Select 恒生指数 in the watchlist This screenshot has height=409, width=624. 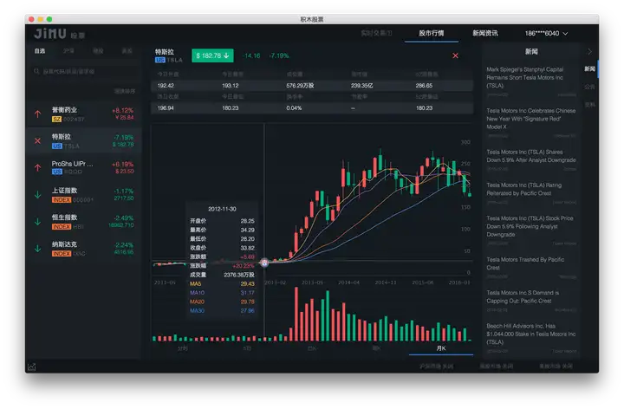[x=83, y=222]
